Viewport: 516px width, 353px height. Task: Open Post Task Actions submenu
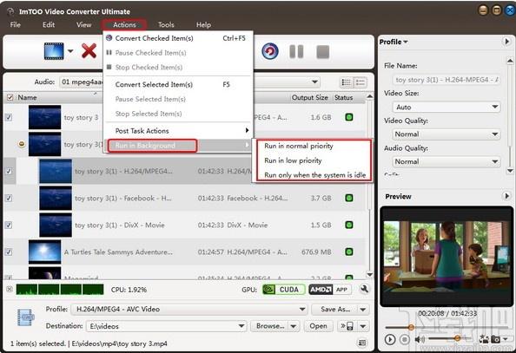pyautogui.click(x=178, y=130)
